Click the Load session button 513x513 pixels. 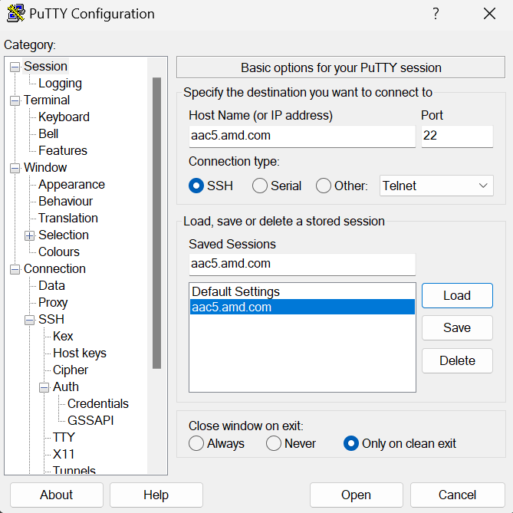(x=457, y=296)
